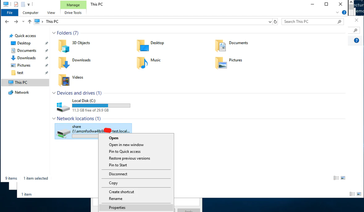364x212 pixels.
Task: Select Desktop in the navigation pane
Action: pos(24,43)
